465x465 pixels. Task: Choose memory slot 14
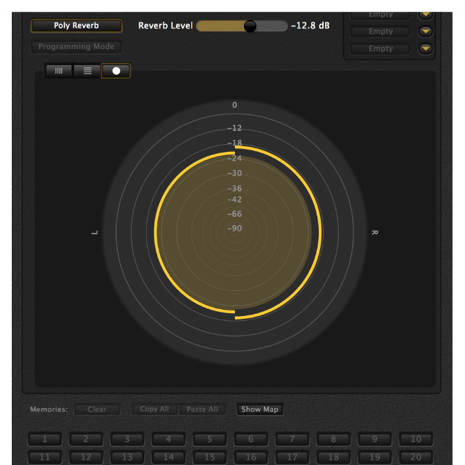point(168,457)
